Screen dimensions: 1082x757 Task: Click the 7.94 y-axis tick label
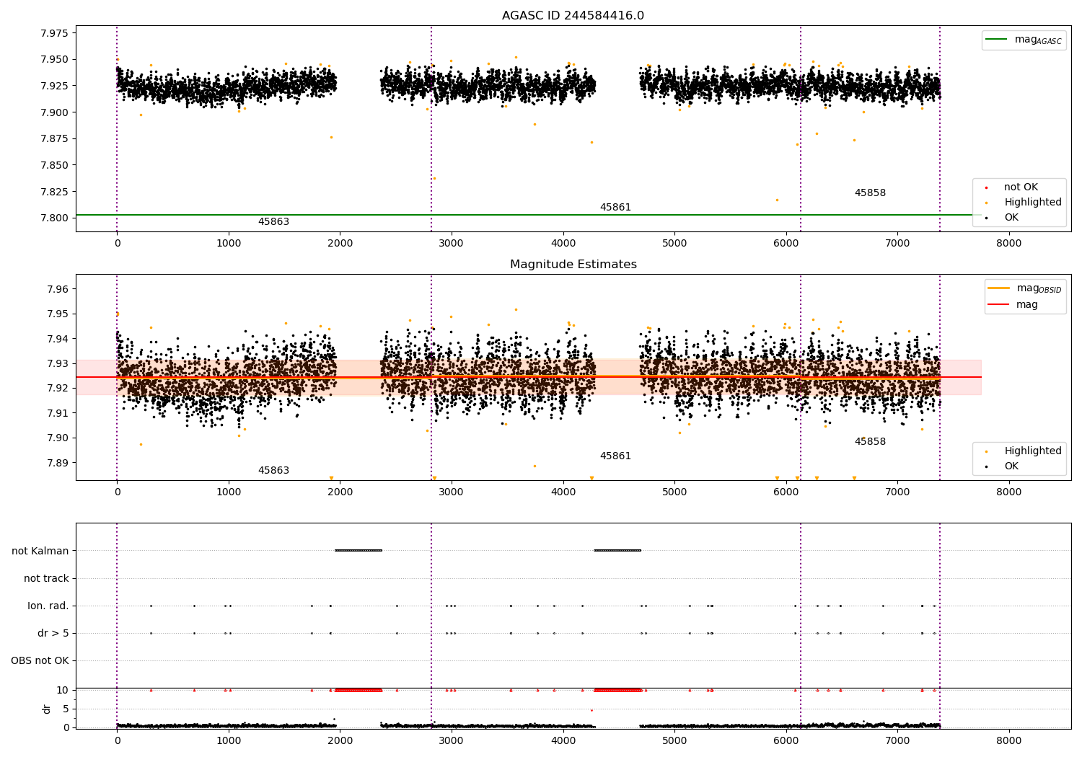[x=58, y=339]
